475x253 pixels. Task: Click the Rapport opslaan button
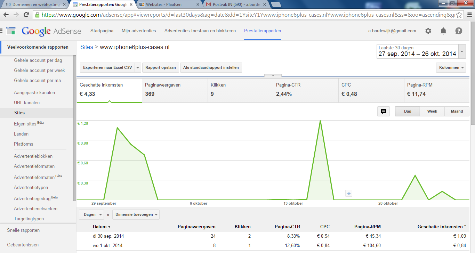(161, 67)
